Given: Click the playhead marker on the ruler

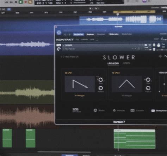Looking at the screenshot, I should [x=118, y=15].
